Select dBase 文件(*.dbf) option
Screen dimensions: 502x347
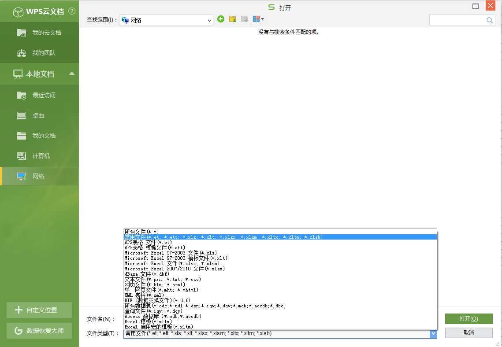[280, 274]
